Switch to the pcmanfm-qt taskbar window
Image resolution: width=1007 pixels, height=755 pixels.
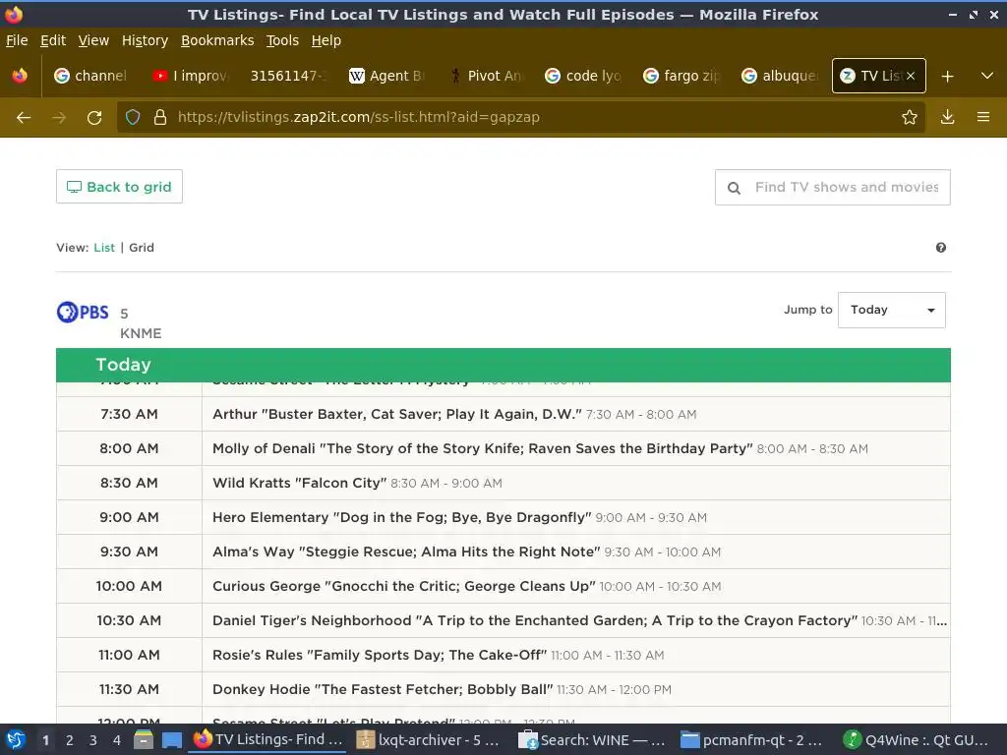[752, 740]
